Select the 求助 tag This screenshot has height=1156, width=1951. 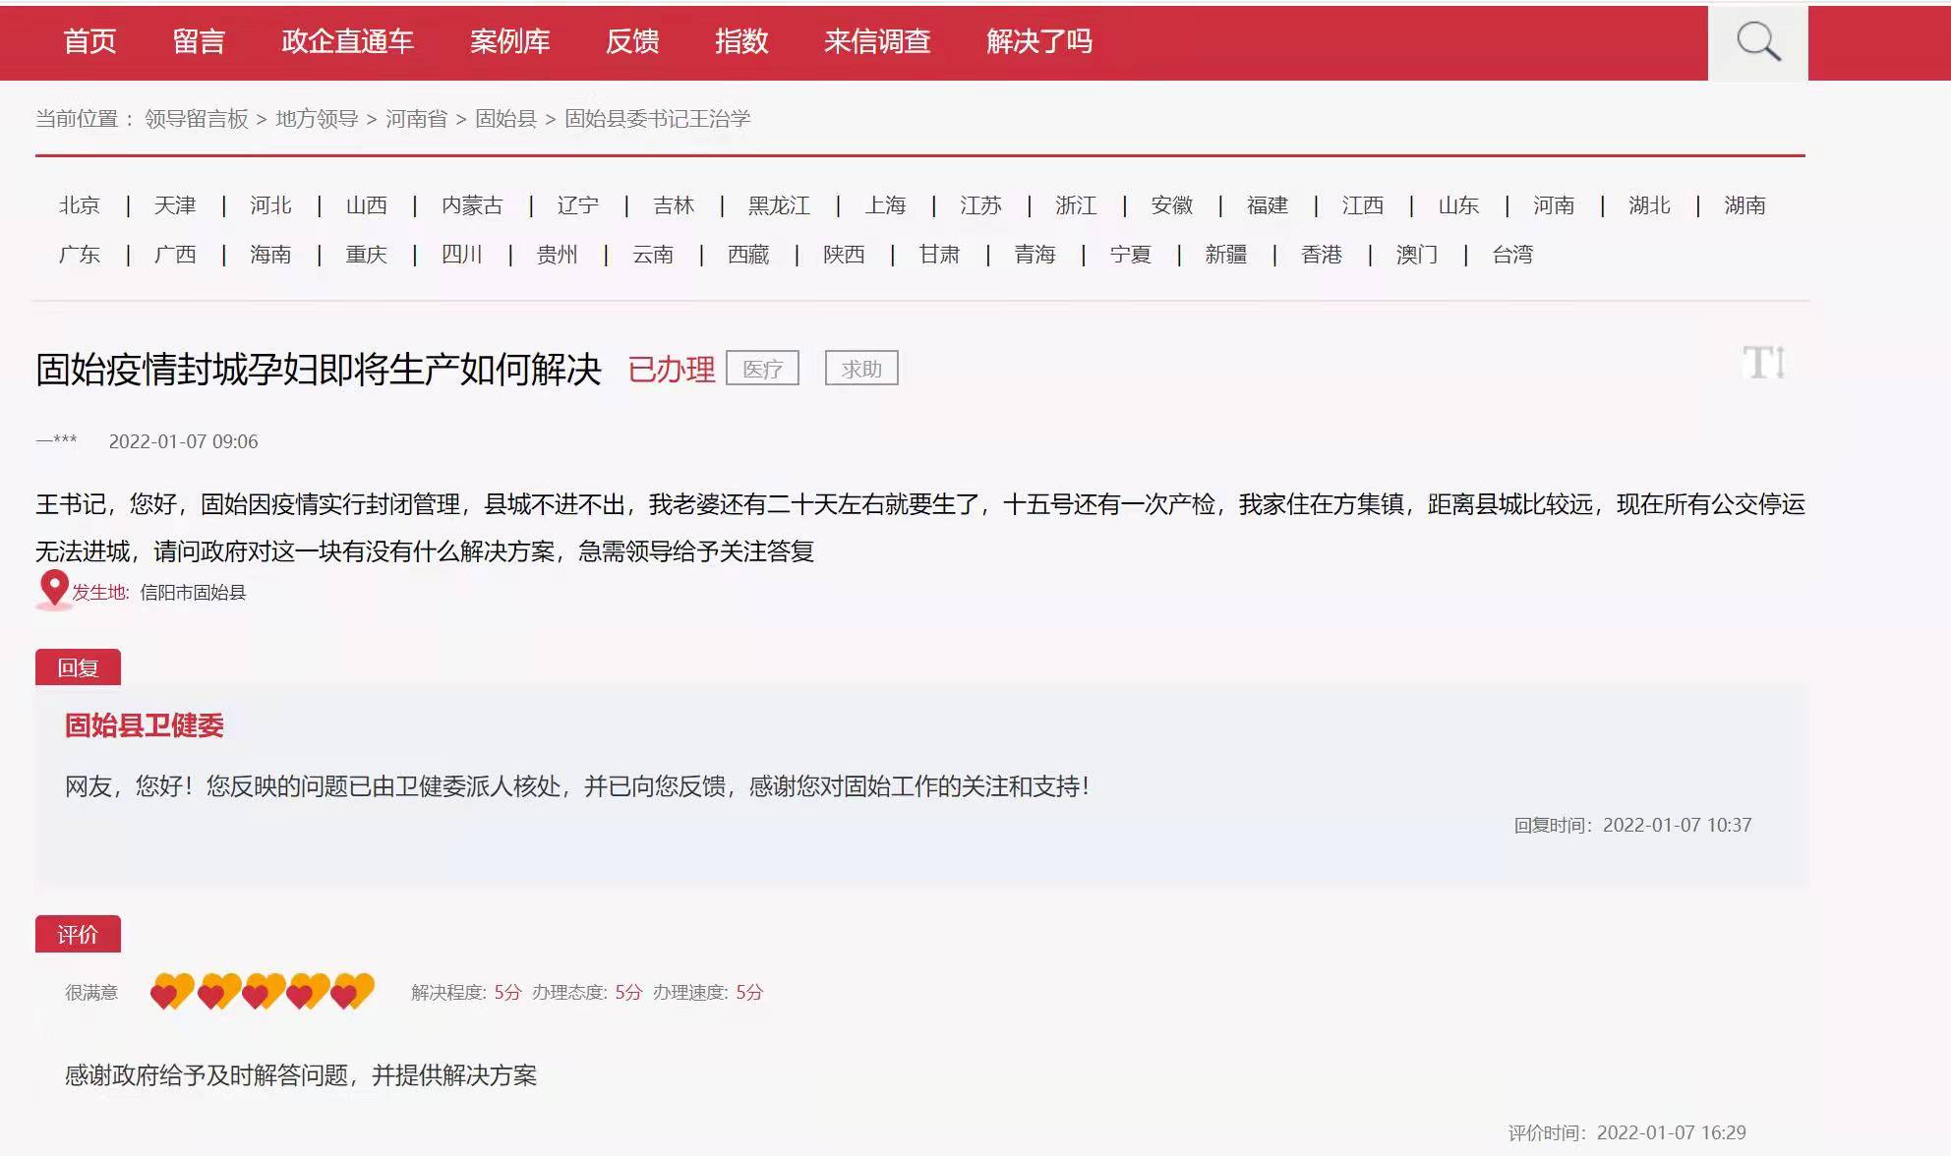point(863,369)
